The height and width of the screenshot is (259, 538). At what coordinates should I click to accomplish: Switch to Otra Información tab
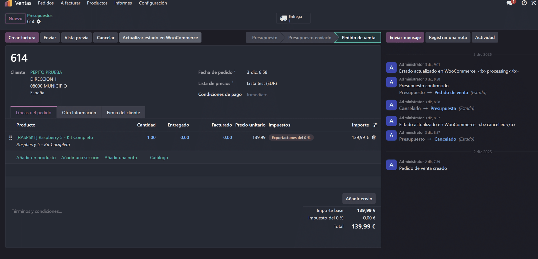point(79,113)
